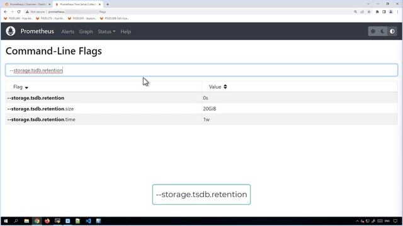Open the PSGEL270 bookmark

point(50,18)
